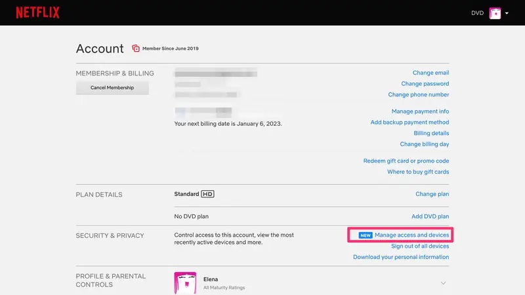Click the Change plan link
525x295 pixels.
[432, 194]
